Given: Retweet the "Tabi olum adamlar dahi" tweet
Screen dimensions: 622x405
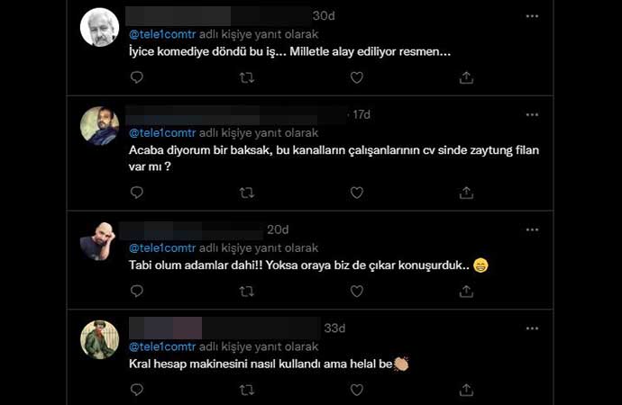Looking at the screenshot, I should (247, 292).
